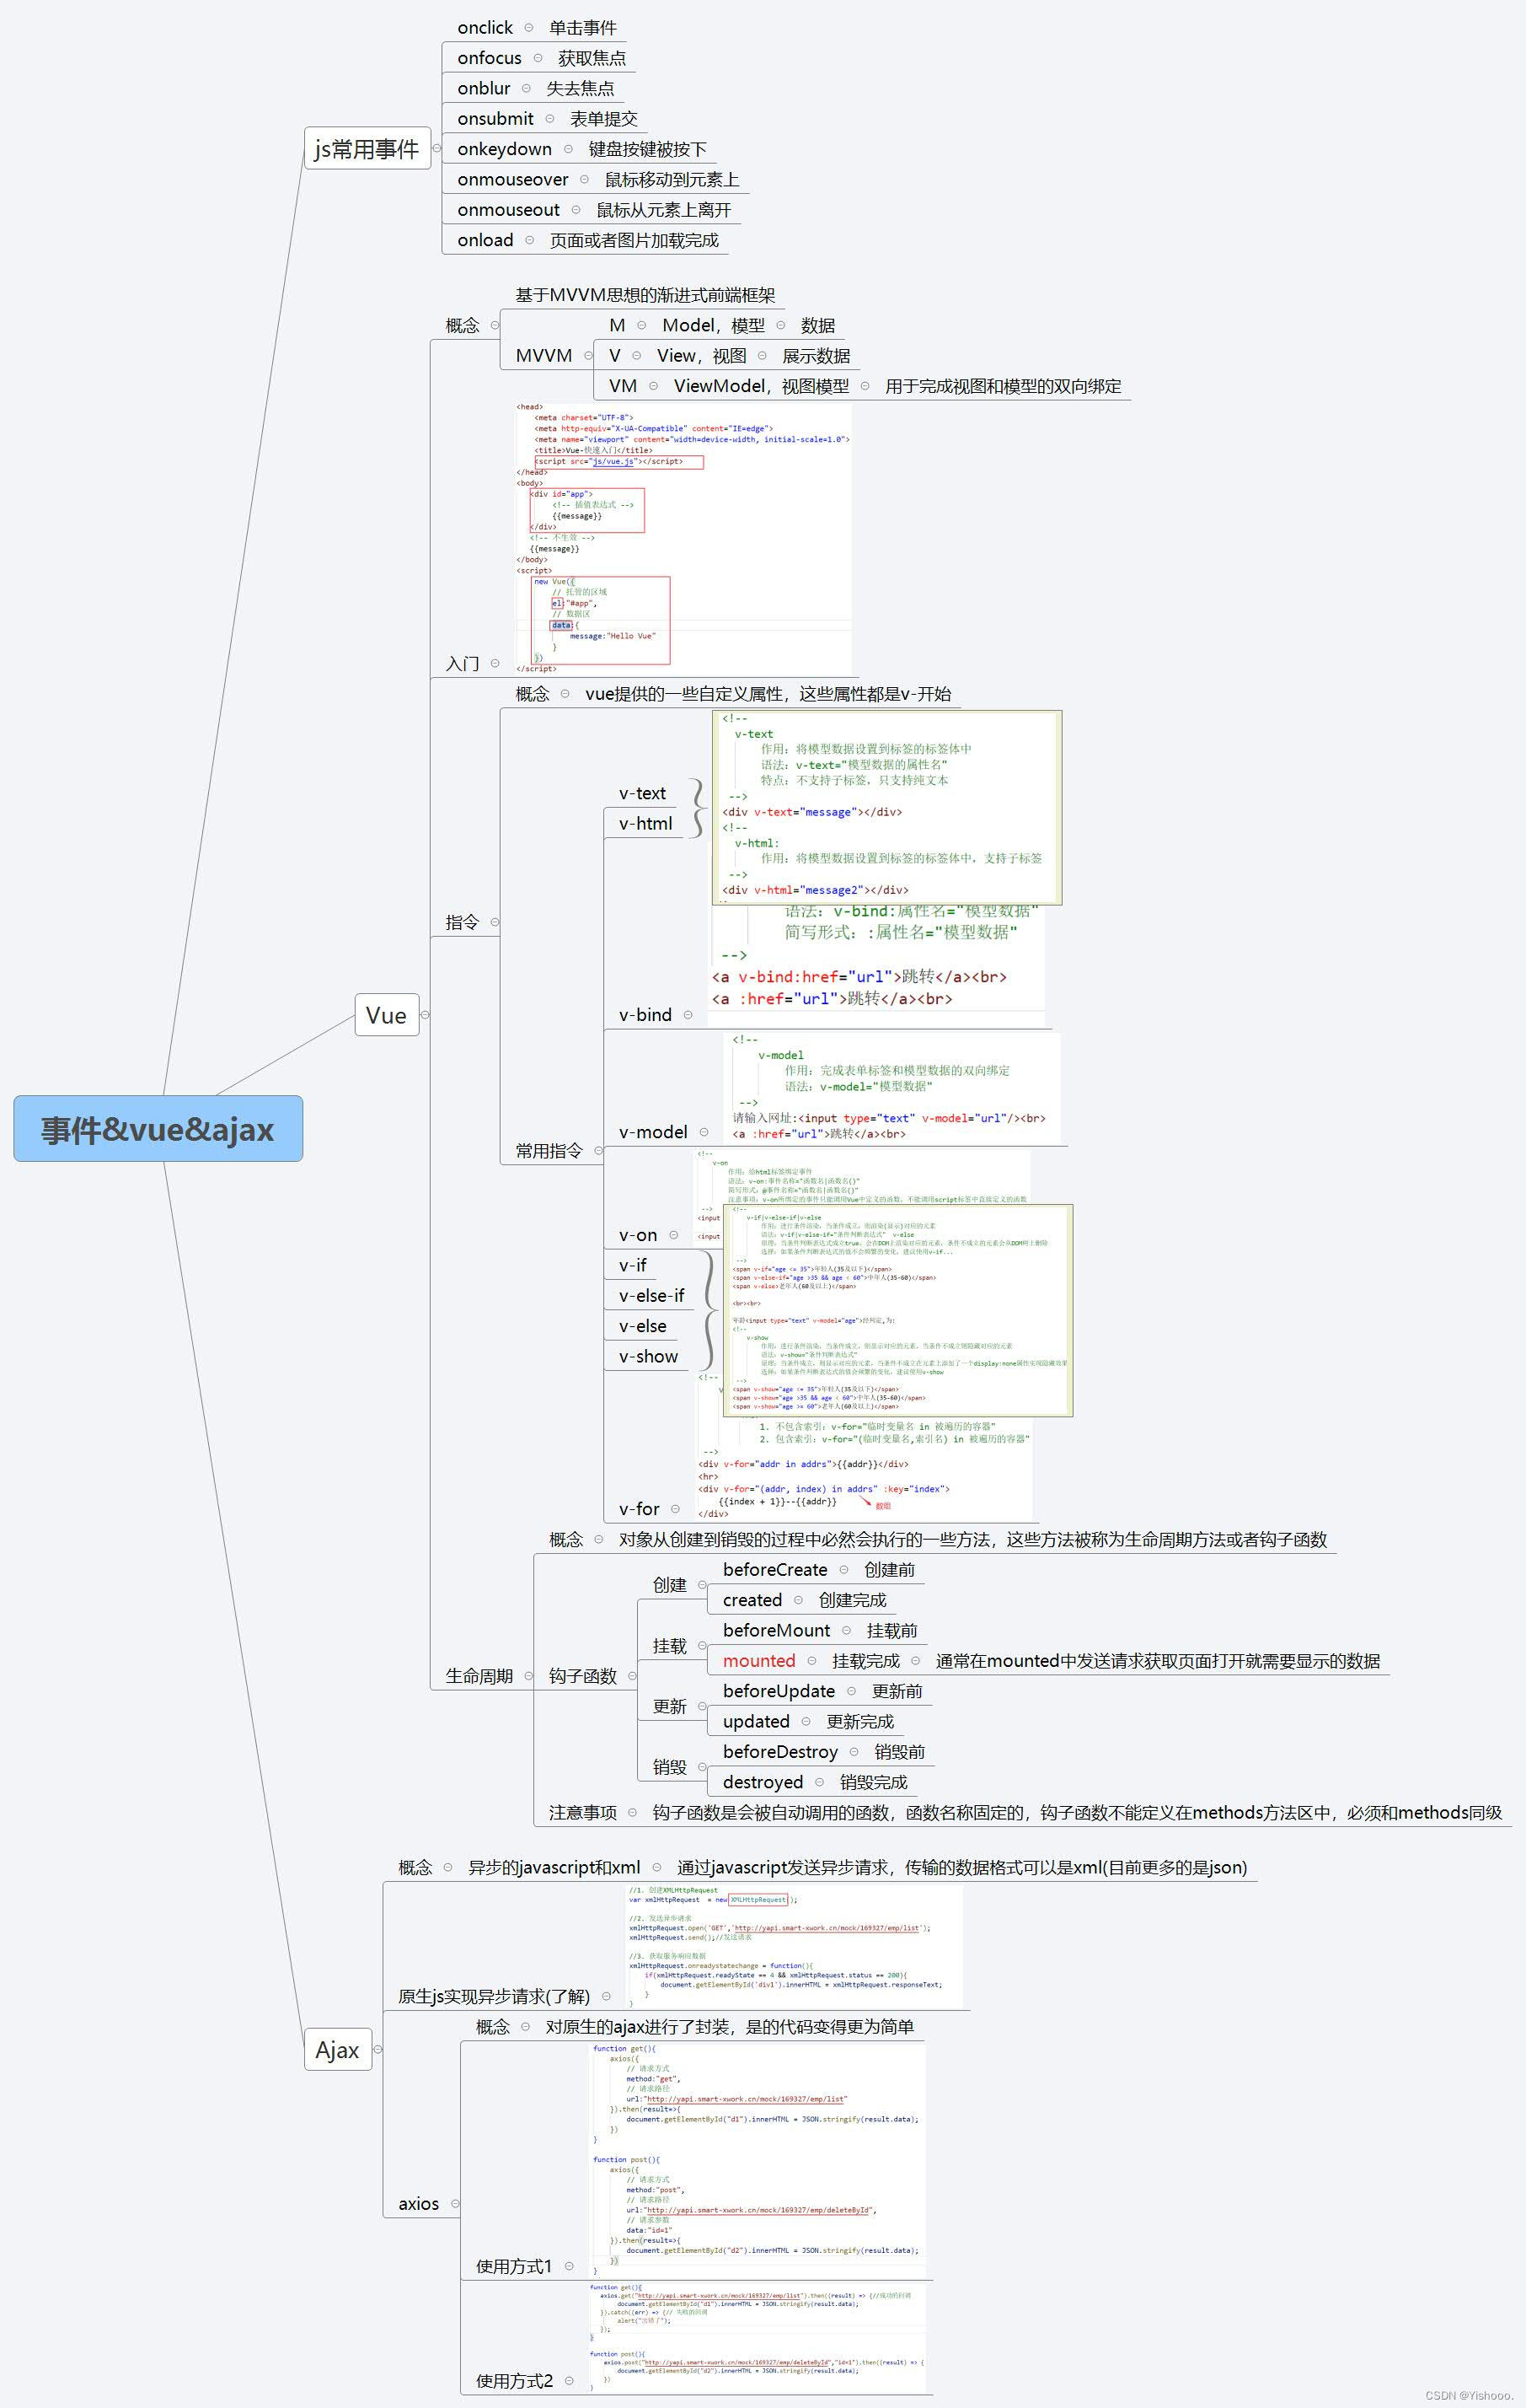Click the onclick event node
Image resolution: width=1526 pixels, height=2408 pixels.
click(485, 27)
